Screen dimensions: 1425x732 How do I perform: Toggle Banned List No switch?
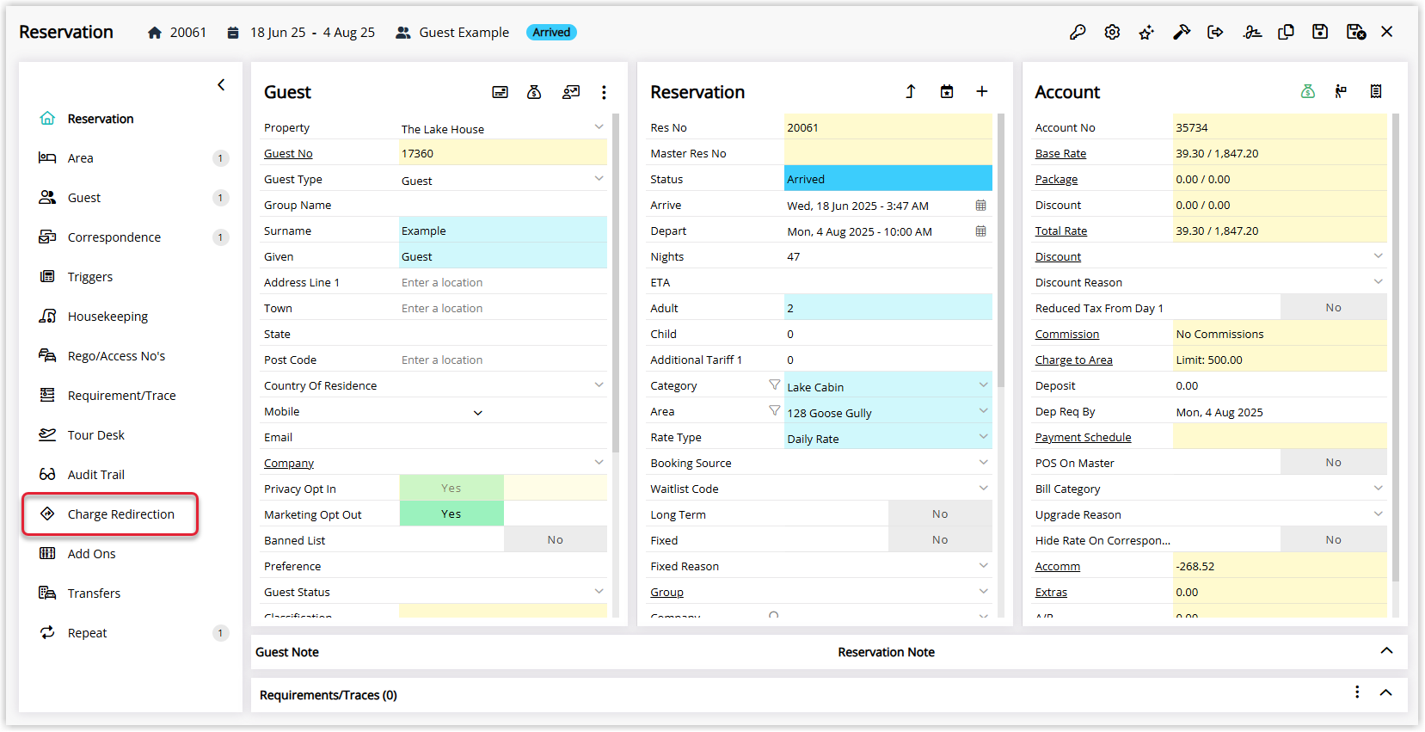click(555, 539)
